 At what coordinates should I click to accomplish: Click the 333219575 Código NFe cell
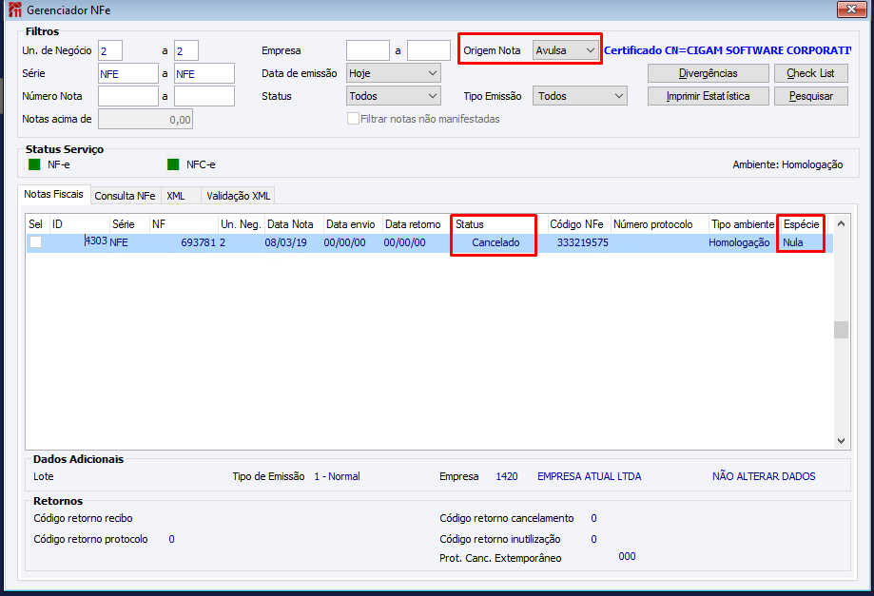tap(582, 242)
